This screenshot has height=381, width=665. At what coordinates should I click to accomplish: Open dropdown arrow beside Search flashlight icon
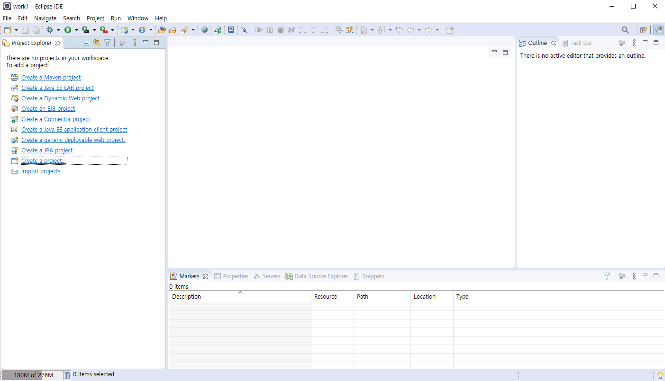coord(193,30)
